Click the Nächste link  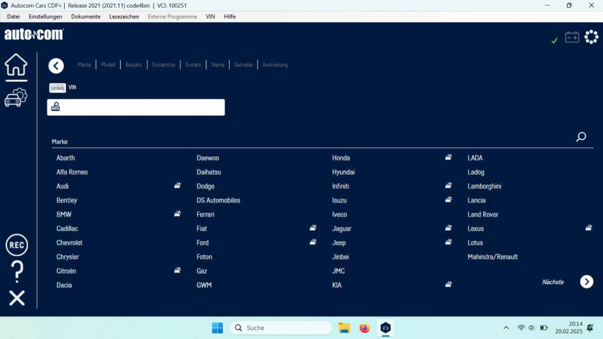(553, 282)
